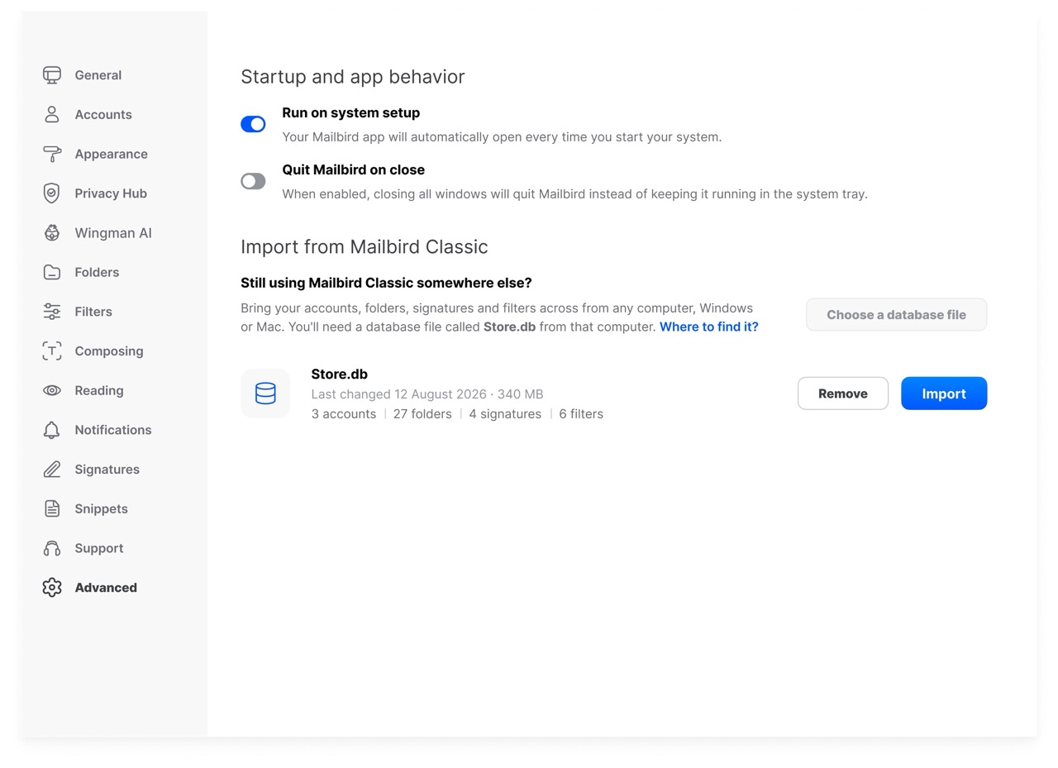The image size is (1058, 768).
Task: Click the Privacy Hub shield icon
Action: (x=52, y=193)
